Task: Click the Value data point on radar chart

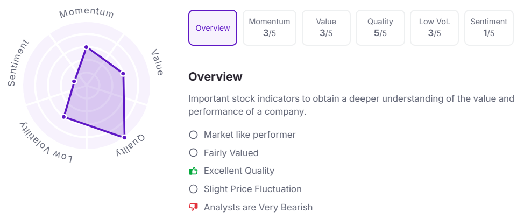Action: (x=123, y=74)
